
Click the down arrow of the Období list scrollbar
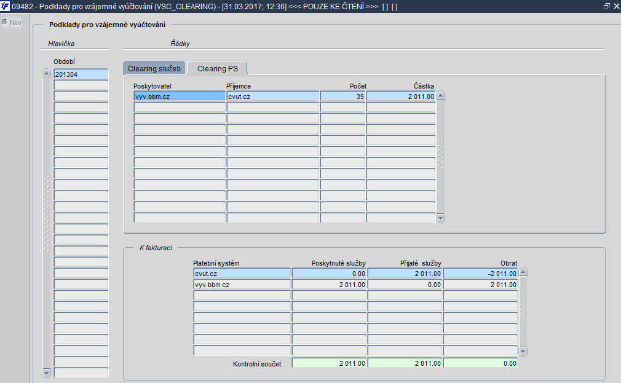click(x=46, y=373)
